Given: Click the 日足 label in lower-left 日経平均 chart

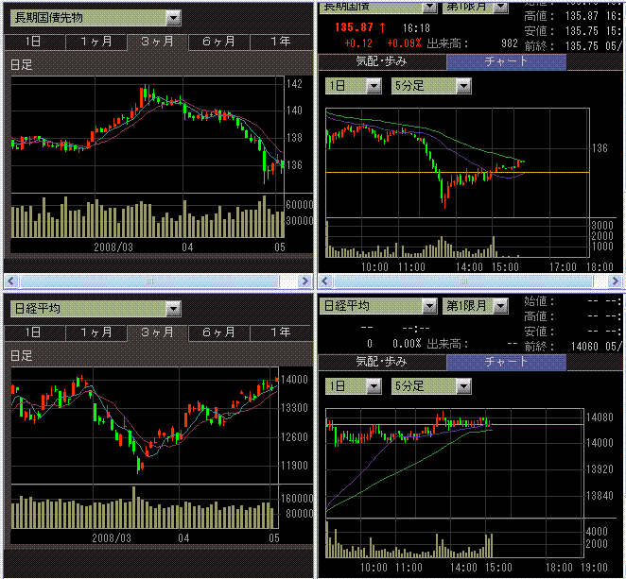Looking at the screenshot, I should 22,356.
